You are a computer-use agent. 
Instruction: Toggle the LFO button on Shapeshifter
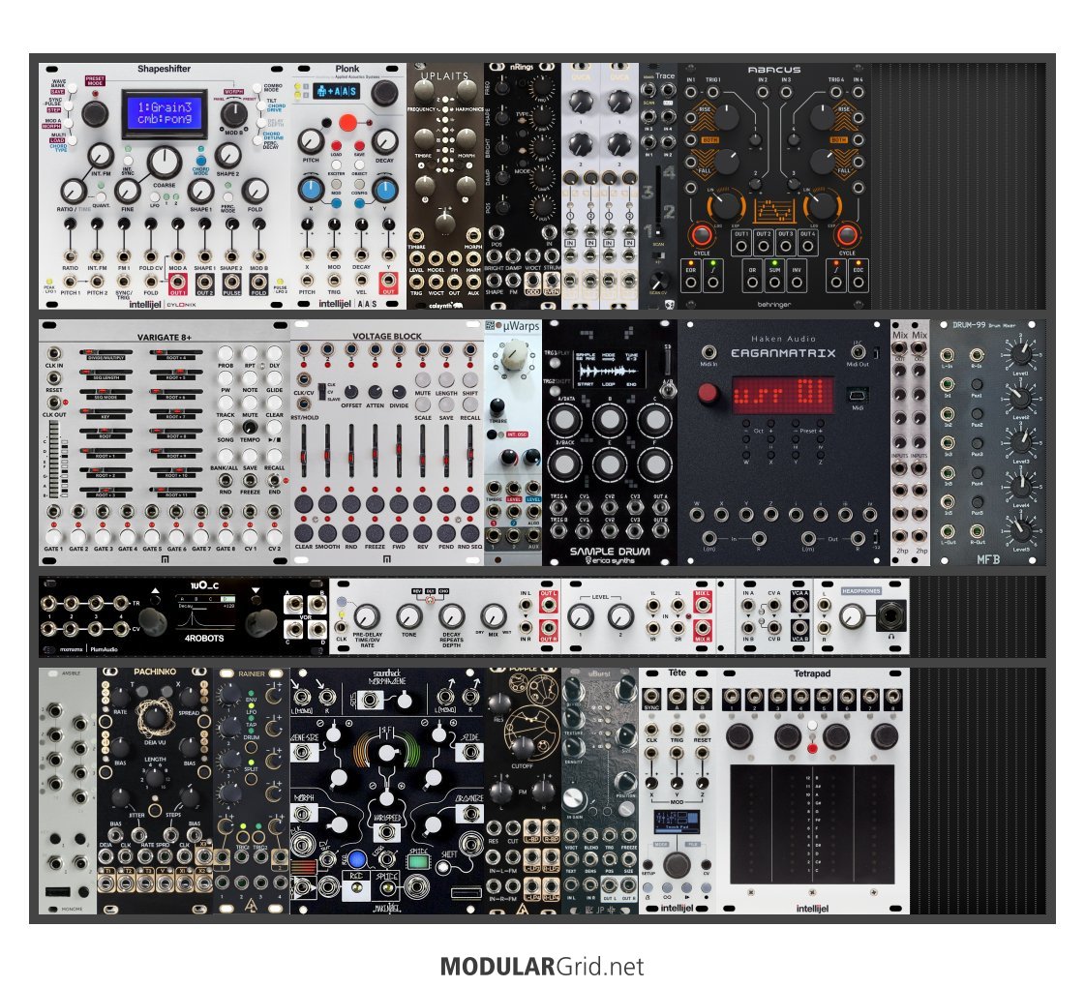coord(155,197)
